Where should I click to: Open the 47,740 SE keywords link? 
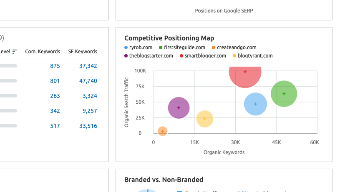point(88,81)
